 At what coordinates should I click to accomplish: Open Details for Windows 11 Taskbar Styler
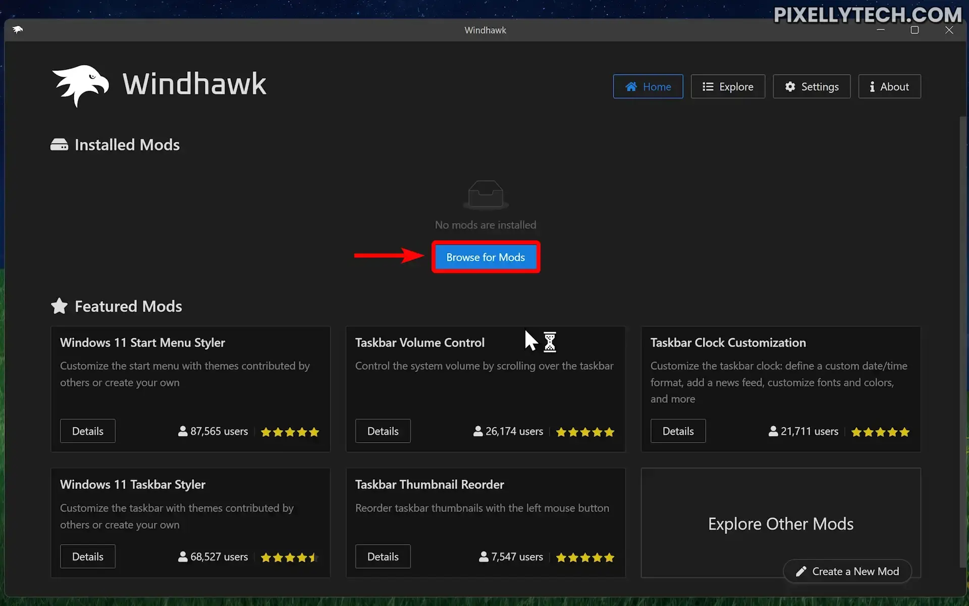(88, 557)
